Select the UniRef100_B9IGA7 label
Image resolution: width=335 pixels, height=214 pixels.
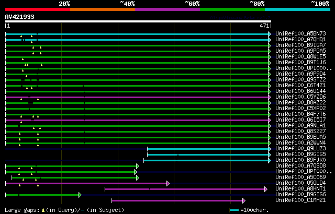point(300,45)
